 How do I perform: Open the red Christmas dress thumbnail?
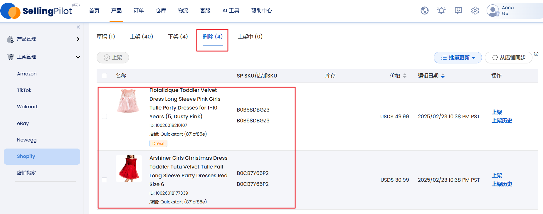click(x=129, y=168)
